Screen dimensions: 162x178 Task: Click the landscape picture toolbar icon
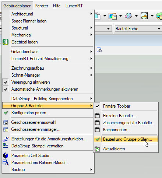144,16
